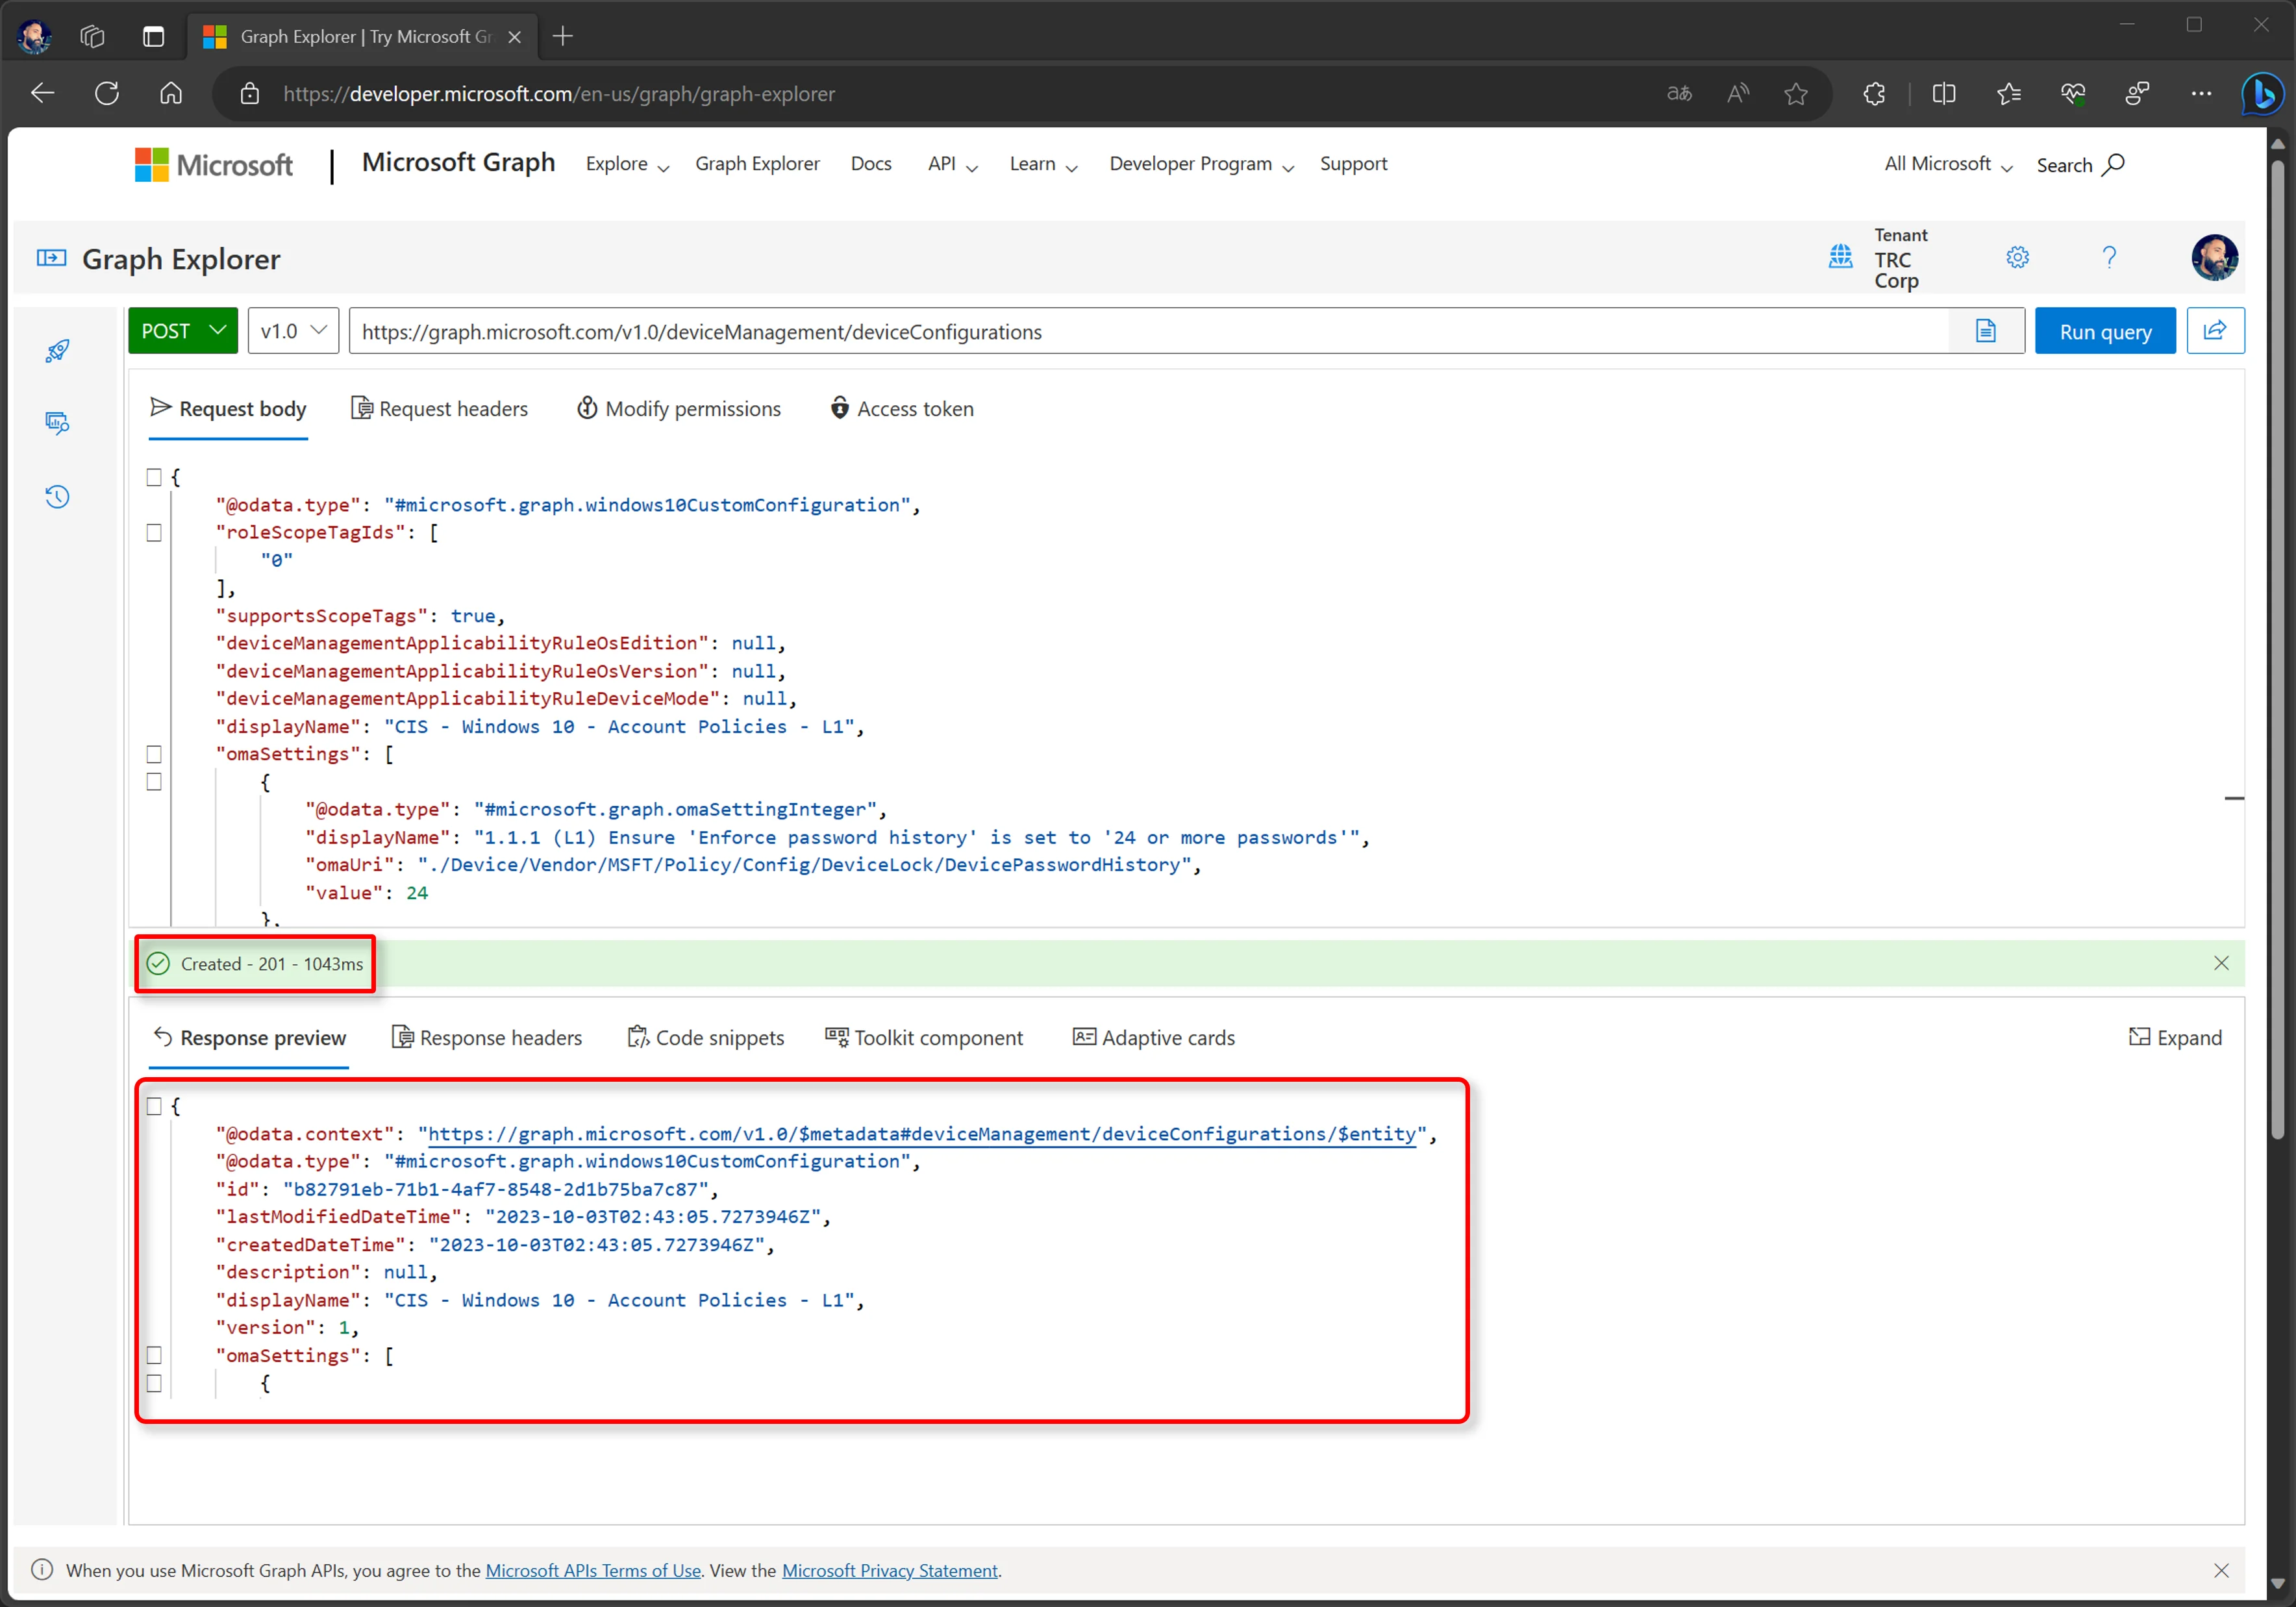Click the Run query button
The width and height of the screenshot is (2296, 1607).
(2105, 331)
